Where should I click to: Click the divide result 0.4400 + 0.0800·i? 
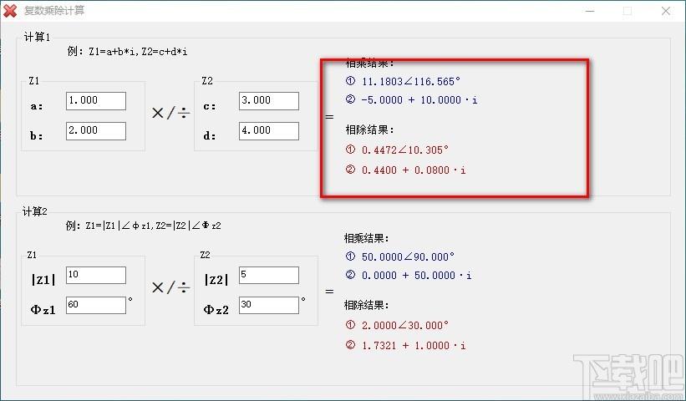coord(414,170)
